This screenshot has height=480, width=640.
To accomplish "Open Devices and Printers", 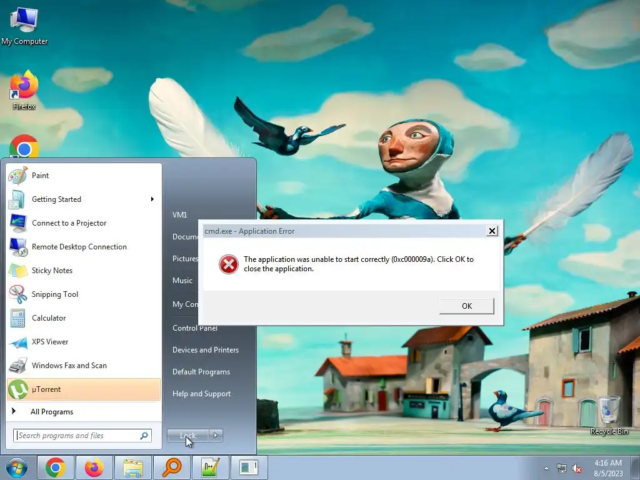I will [205, 350].
